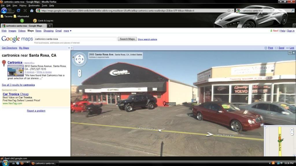Go to the Firefox Home page icon
Viewport: 296px width, 166px height.
click(x=32, y=11)
